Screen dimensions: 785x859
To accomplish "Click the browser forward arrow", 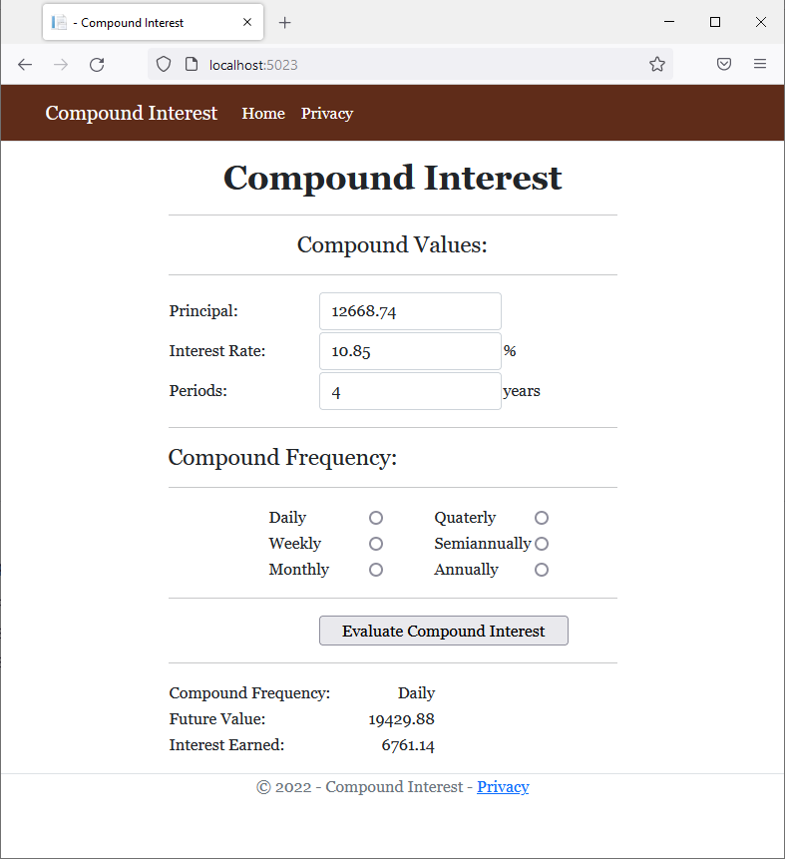I will [61, 65].
